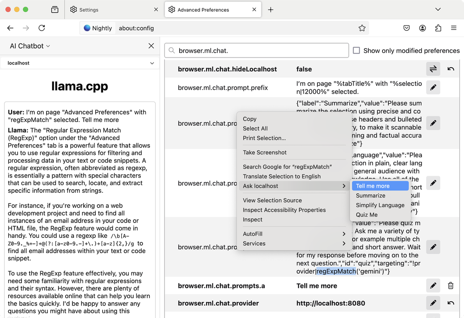Reload the page with the refresh icon
The height and width of the screenshot is (318, 464).
click(x=42, y=28)
